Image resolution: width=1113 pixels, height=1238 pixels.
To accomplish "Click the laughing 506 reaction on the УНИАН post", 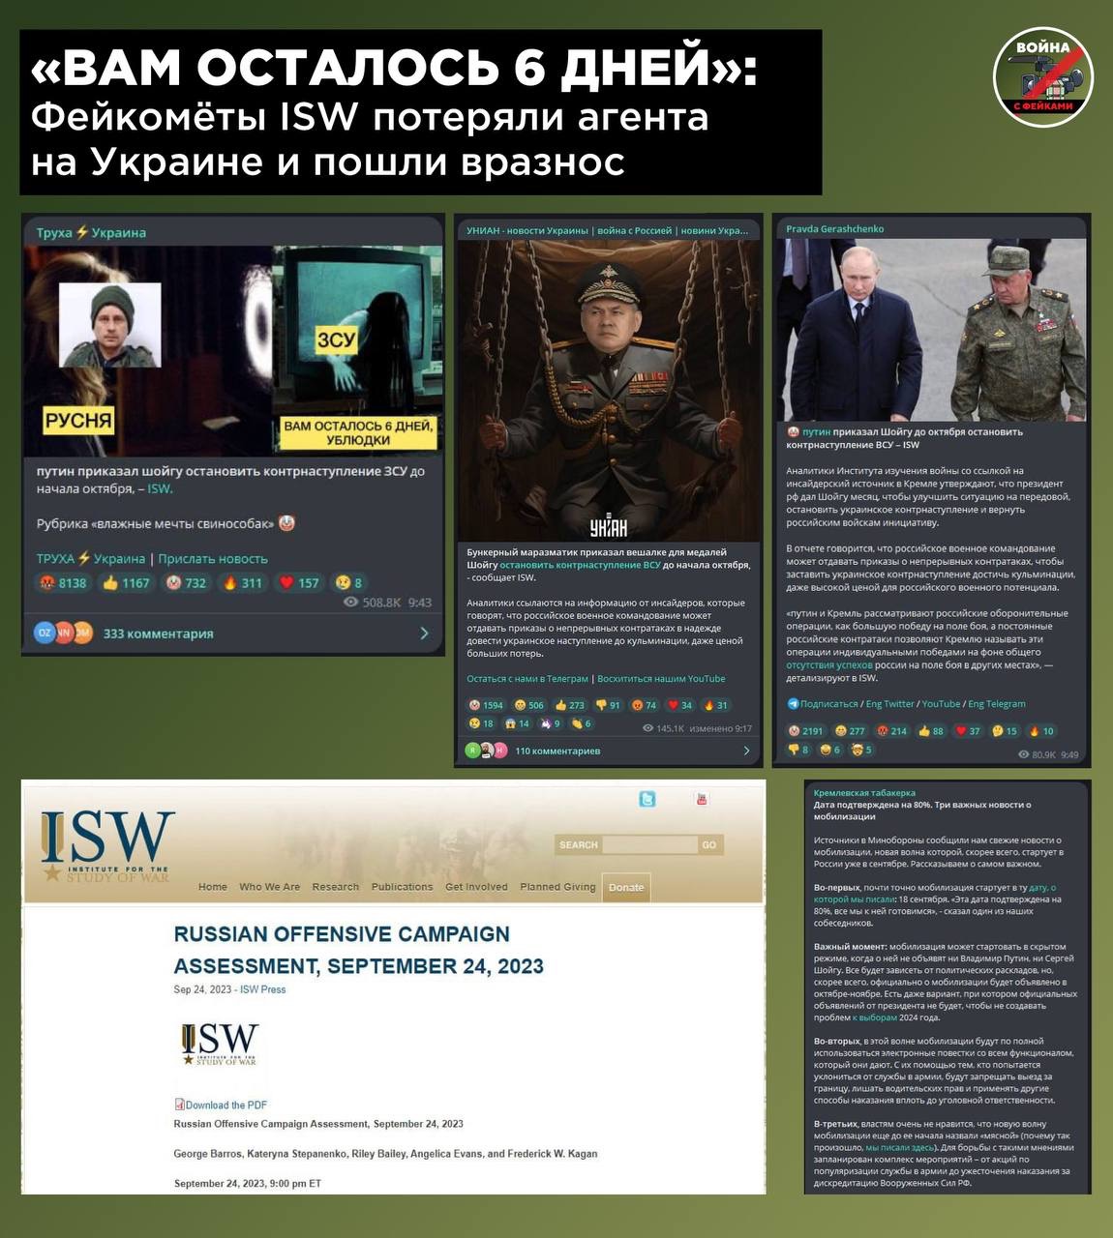I will (x=529, y=705).
